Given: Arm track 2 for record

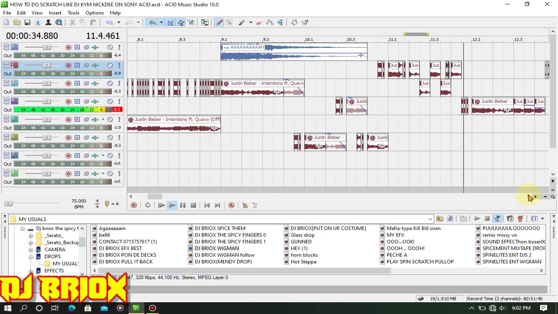Looking at the screenshot, I should click(68, 65).
